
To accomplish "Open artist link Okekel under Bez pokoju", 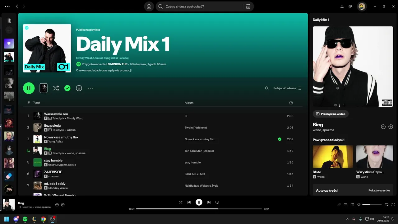I will [72, 130].
